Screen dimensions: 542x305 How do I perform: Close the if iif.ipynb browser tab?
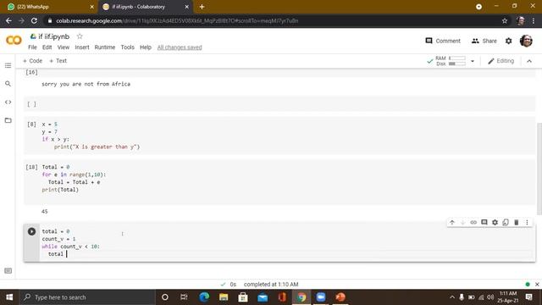pyautogui.click(x=186, y=7)
